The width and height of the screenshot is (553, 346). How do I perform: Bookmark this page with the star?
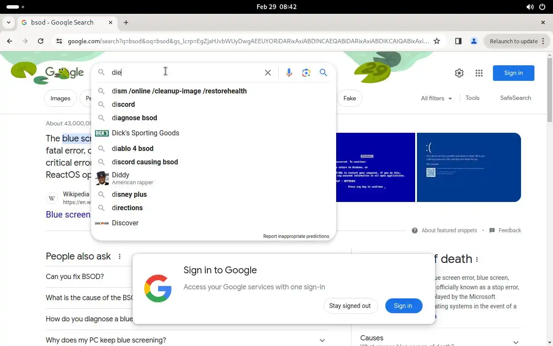pos(437,41)
